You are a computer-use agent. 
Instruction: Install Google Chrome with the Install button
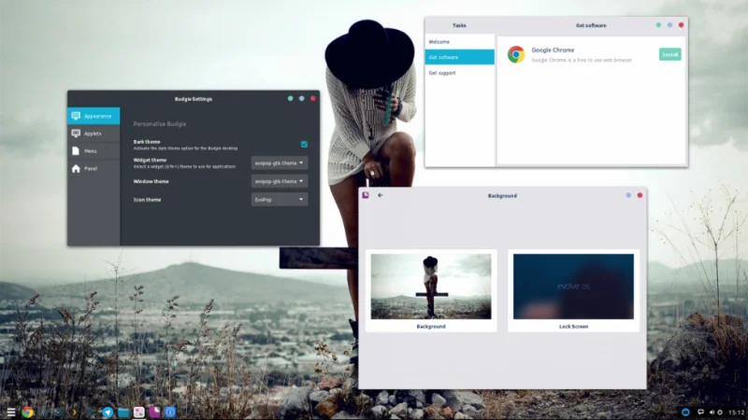point(669,54)
